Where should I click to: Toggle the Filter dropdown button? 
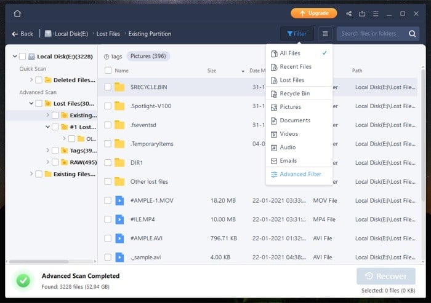click(297, 34)
